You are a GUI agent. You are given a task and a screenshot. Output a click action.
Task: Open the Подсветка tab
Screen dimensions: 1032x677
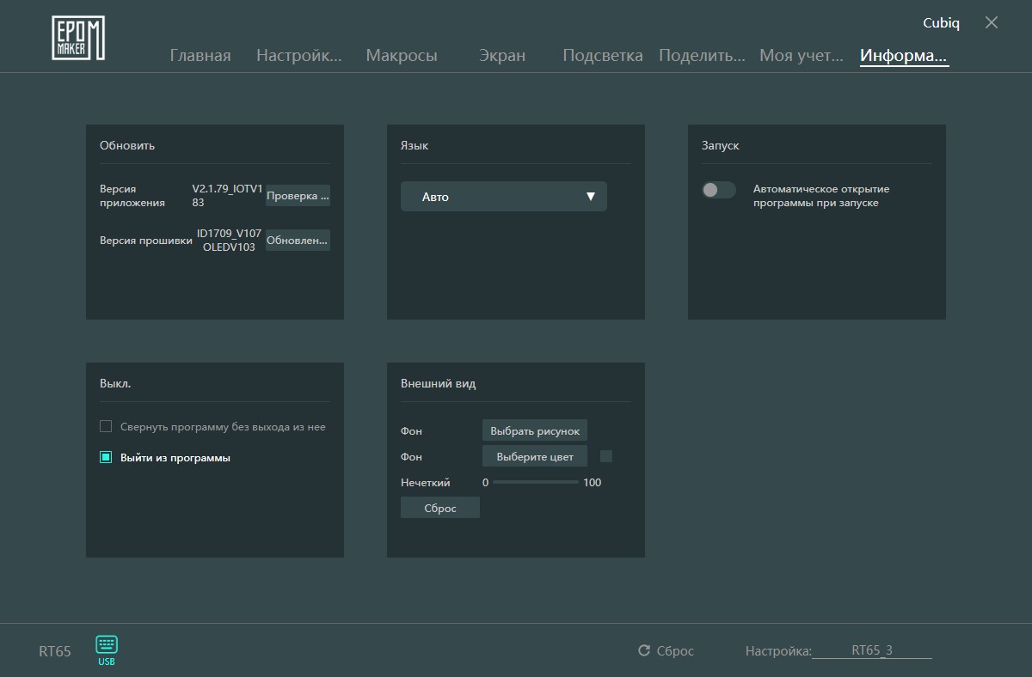pos(603,56)
